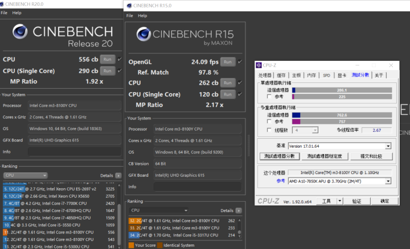Click the CPU-Z title bar app icon
This screenshot has height=249, width=410.
tap(259, 65)
